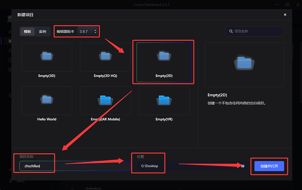Click the 创建并打开 create button
The image size is (302, 190).
(x=269, y=166)
